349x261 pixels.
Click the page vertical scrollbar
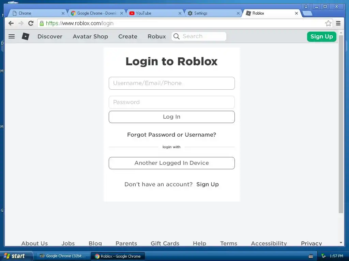pos(341,124)
